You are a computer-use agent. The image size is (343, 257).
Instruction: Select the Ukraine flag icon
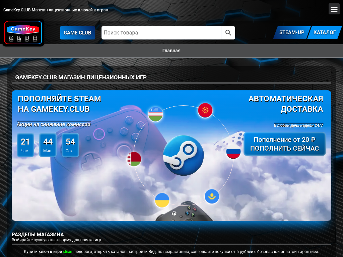click(x=162, y=200)
